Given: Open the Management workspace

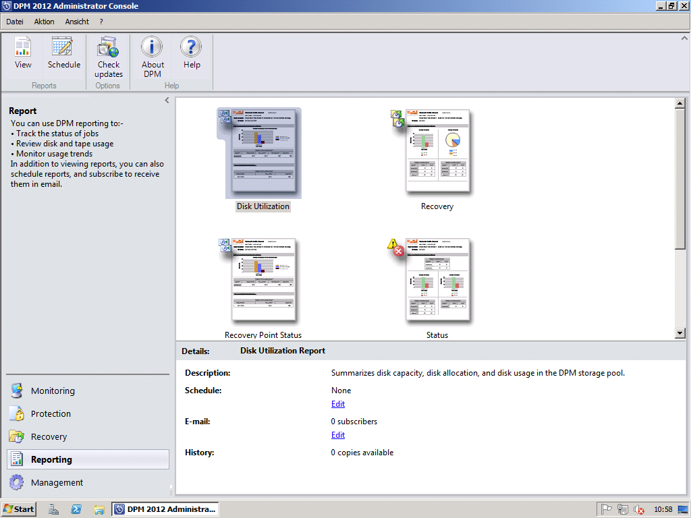Looking at the screenshot, I should click(88, 482).
